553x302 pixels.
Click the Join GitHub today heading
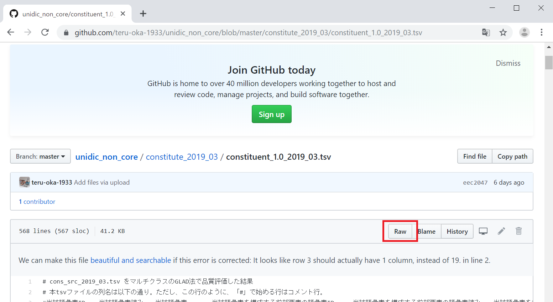coord(272,70)
